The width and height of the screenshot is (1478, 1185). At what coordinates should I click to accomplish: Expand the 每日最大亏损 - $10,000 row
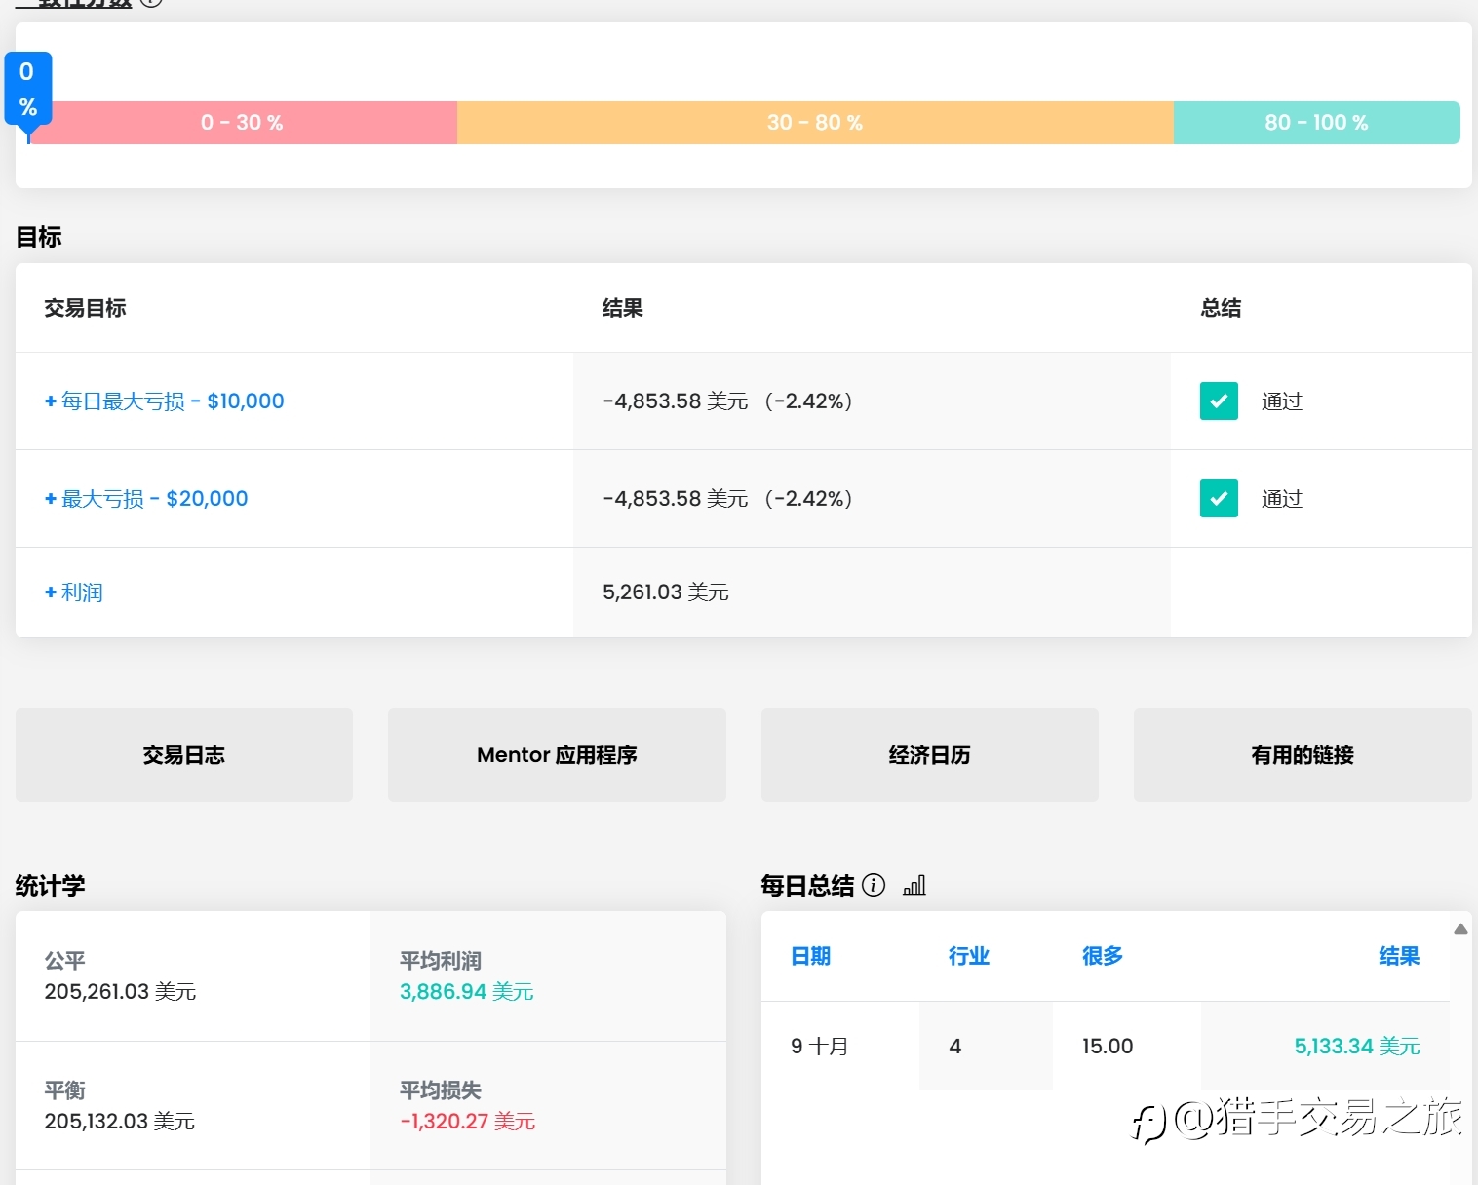(165, 401)
